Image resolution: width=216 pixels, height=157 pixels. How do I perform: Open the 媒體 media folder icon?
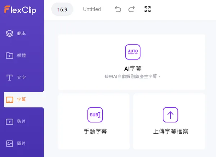[9, 56]
